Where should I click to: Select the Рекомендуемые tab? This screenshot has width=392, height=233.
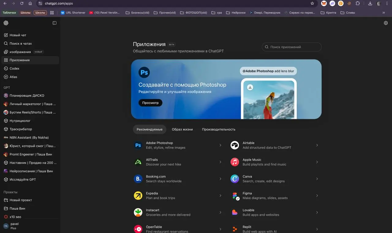[149, 130]
